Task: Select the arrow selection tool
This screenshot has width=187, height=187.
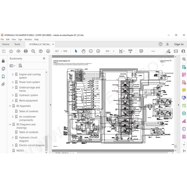Action: 76,51
